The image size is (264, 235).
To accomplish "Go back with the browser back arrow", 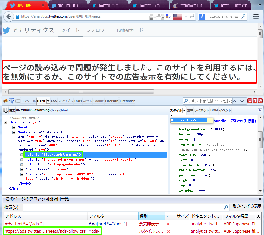I will [9, 17].
